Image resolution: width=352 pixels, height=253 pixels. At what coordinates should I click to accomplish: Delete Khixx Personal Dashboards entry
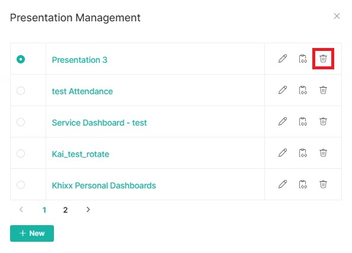[x=323, y=184]
